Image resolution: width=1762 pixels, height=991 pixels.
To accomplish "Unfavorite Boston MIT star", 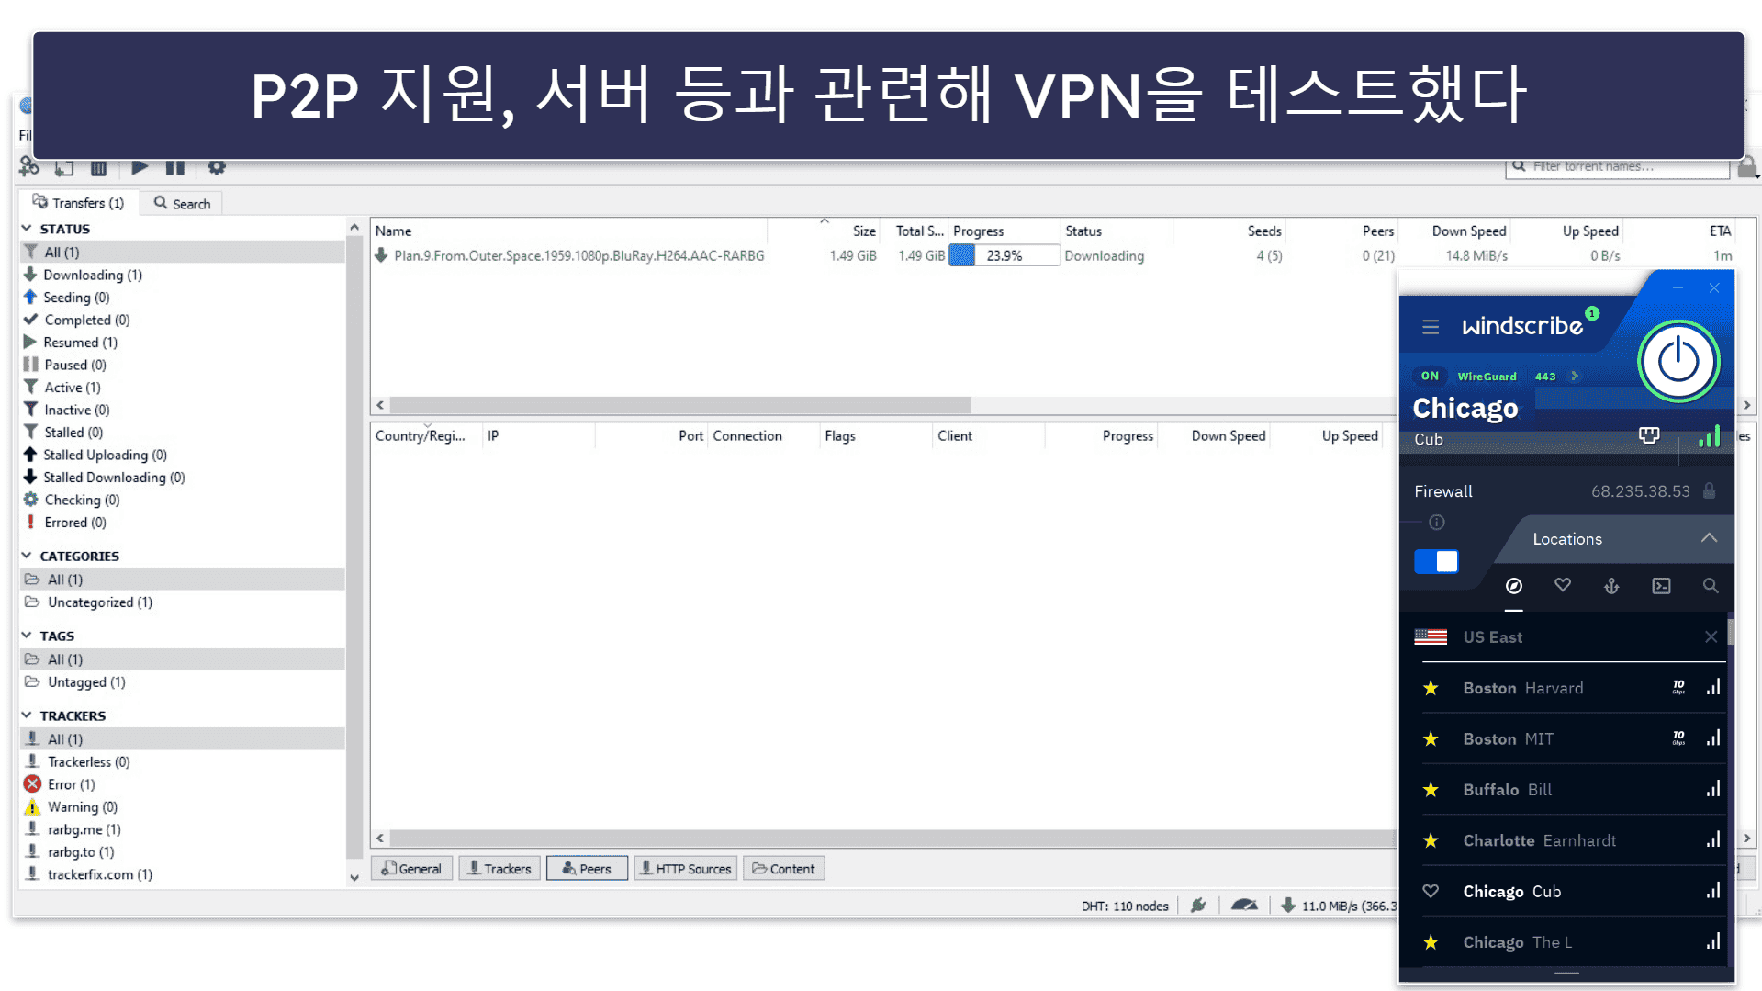I will 1431,738.
